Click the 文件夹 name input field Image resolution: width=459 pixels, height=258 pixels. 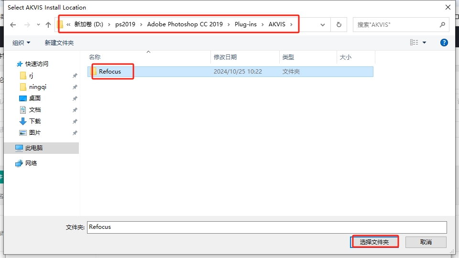pos(267,227)
